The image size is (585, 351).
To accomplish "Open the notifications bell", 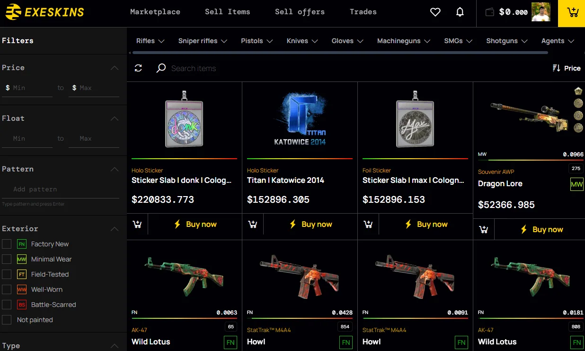I will (460, 12).
